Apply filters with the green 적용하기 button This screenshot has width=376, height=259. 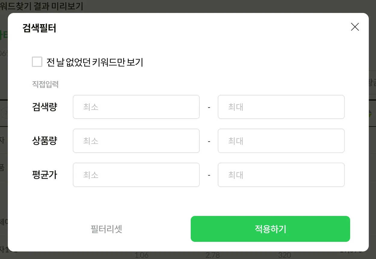pos(270,229)
